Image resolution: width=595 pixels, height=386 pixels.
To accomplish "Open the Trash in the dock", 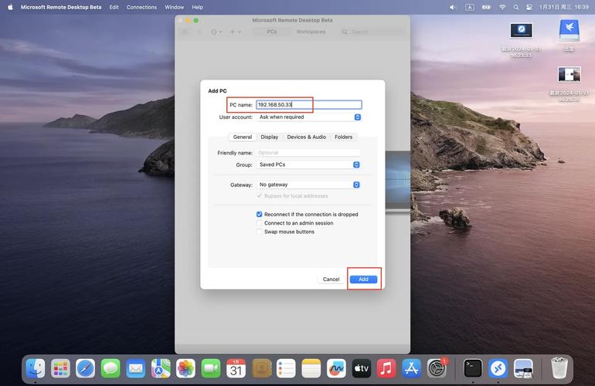I will [560, 368].
